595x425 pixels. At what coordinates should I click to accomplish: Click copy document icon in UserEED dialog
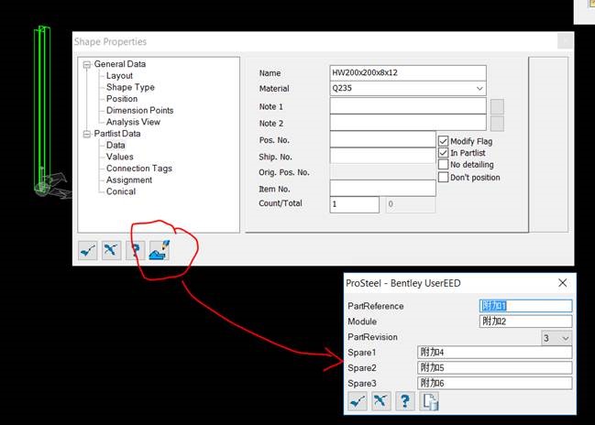pos(430,401)
